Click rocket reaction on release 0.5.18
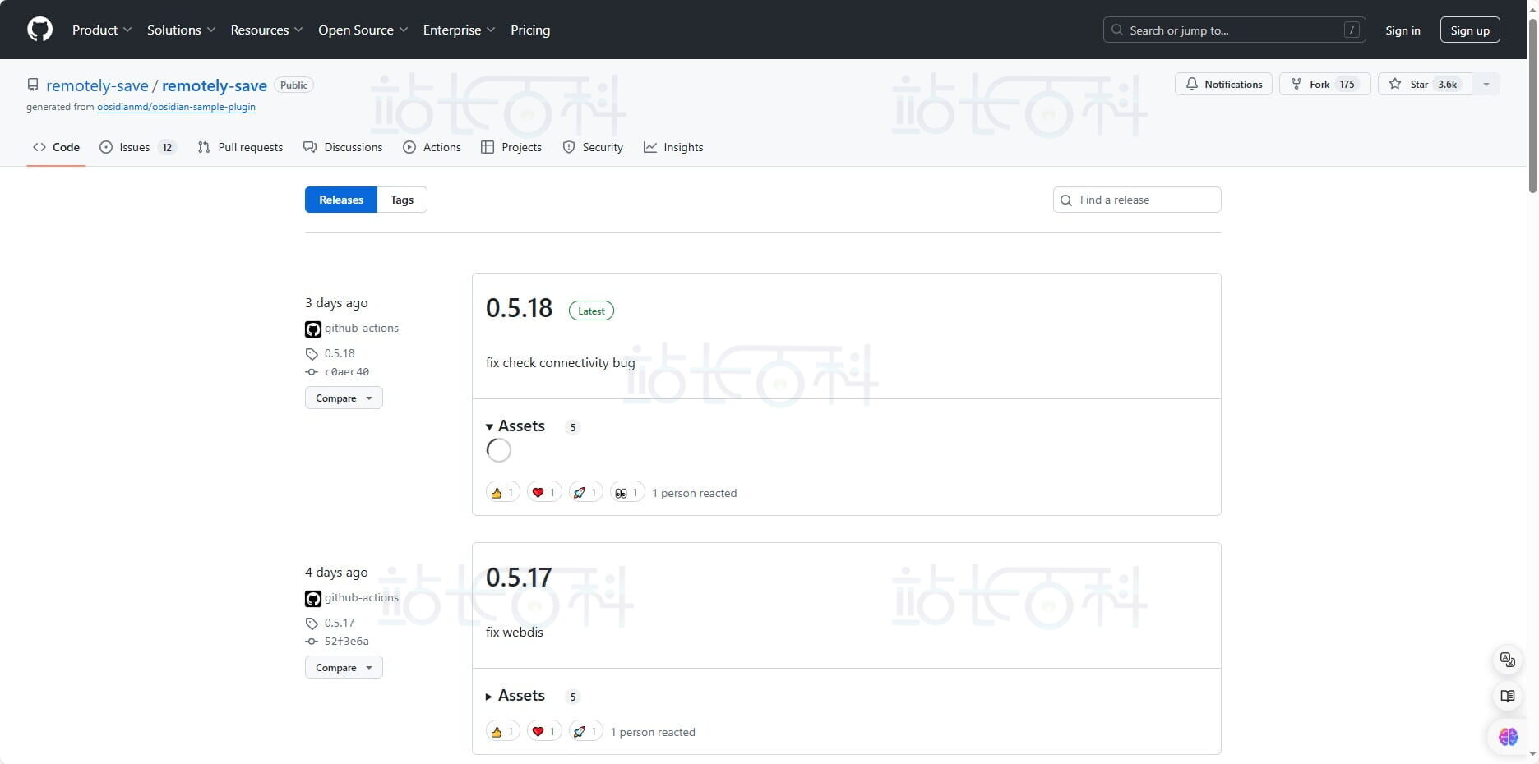 [x=585, y=493]
